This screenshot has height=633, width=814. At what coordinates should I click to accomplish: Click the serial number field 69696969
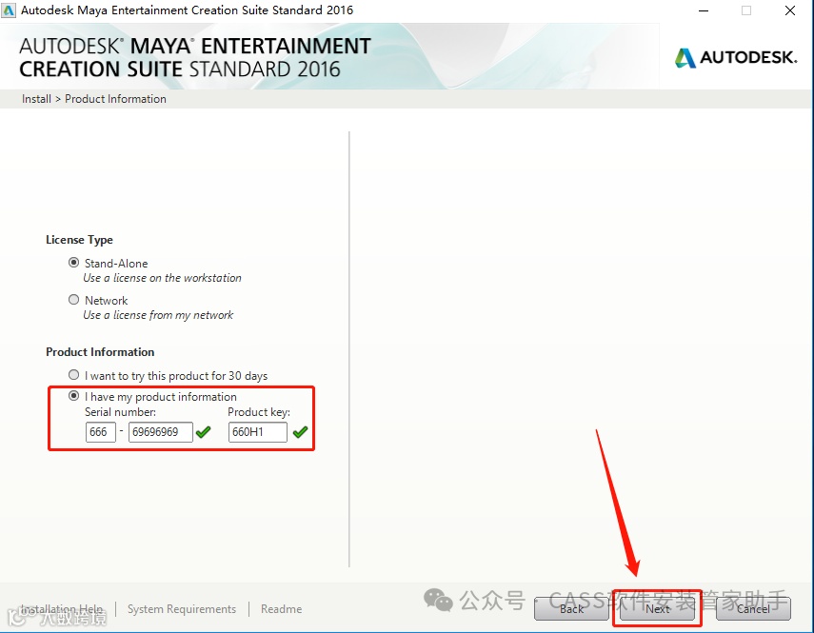[x=161, y=432]
